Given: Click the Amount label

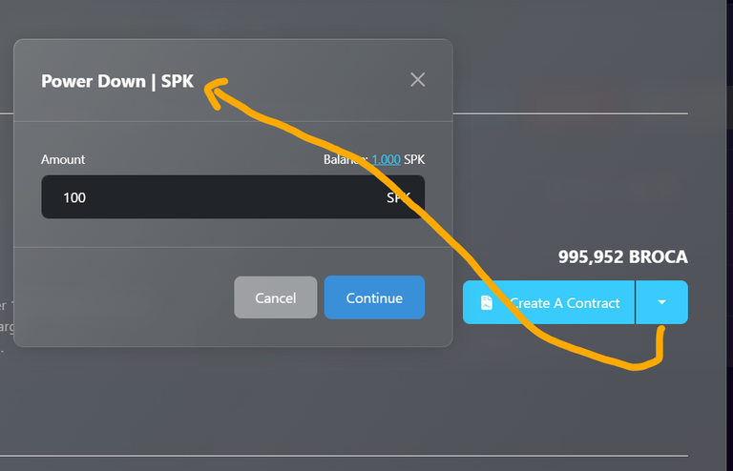Looking at the screenshot, I should click(63, 159).
